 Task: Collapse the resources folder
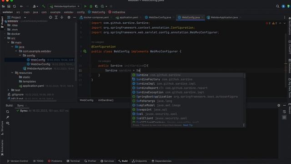pos(12,73)
